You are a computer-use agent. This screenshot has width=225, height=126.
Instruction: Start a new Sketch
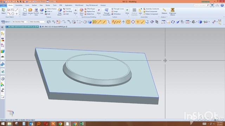(4, 11)
